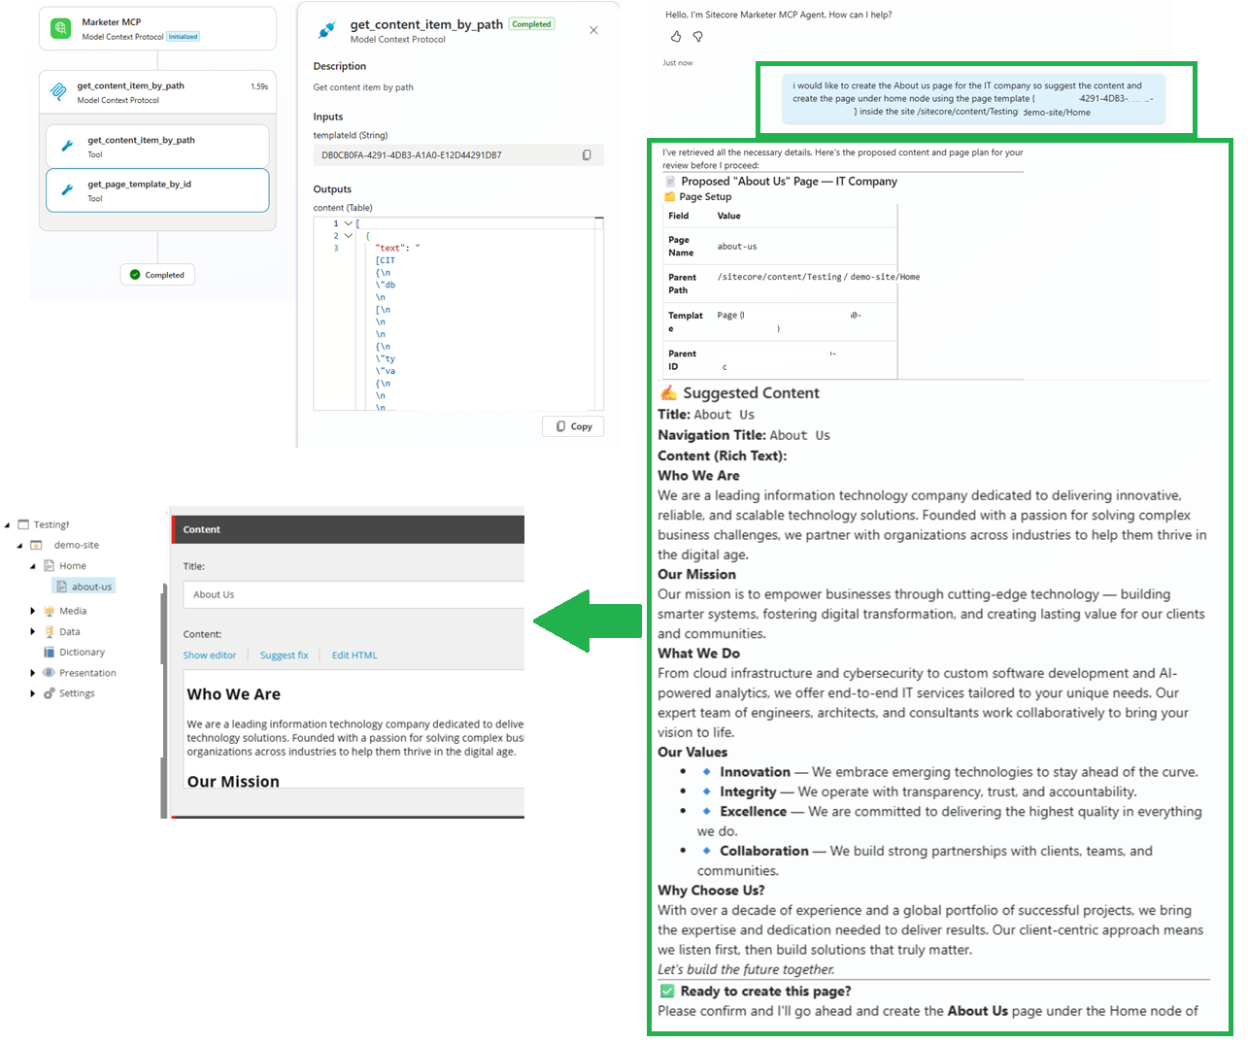Viewport: 1248px width, 1043px height.
Task: Click green checkmark beside Ready to create
Action: (x=667, y=991)
